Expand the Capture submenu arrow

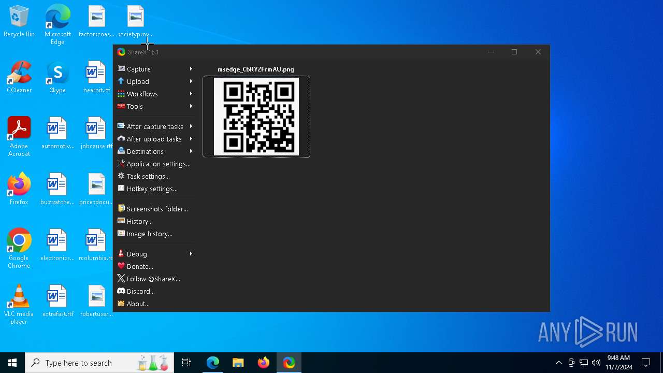click(191, 69)
